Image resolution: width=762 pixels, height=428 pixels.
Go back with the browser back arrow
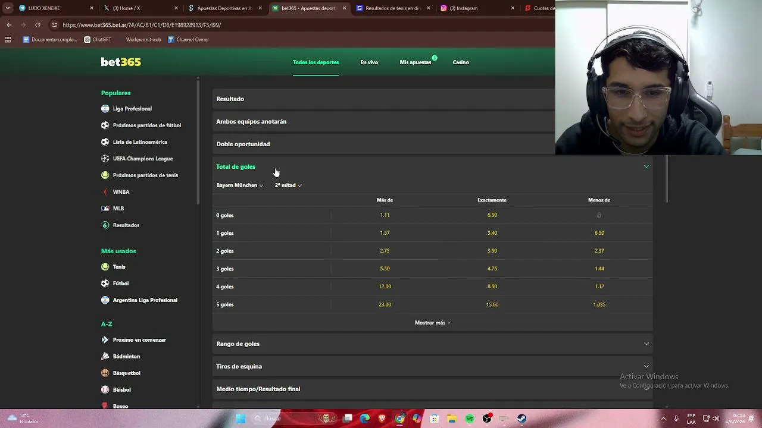(x=9, y=25)
